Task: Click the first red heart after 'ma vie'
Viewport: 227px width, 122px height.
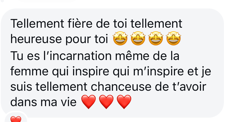Action: tap(89, 102)
